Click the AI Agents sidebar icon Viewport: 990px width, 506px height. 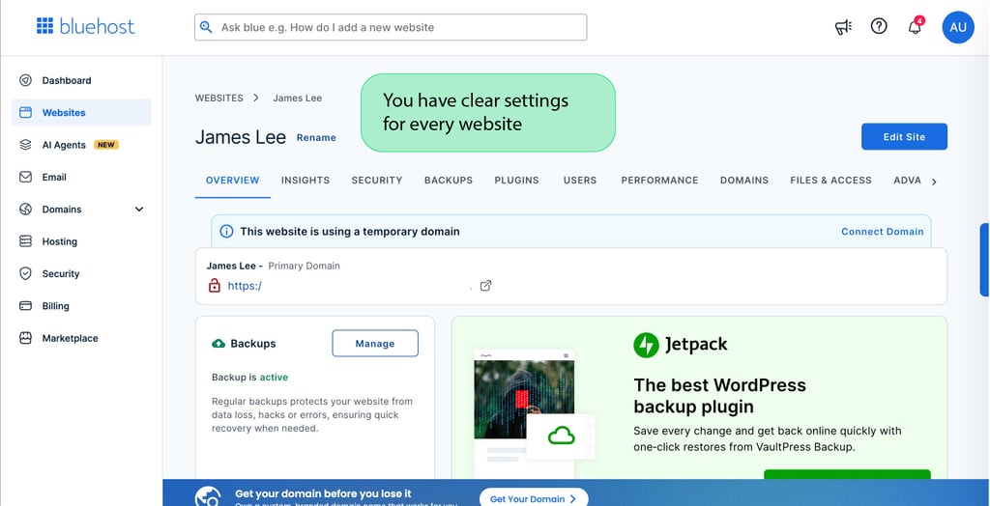(x=25, y=145)
